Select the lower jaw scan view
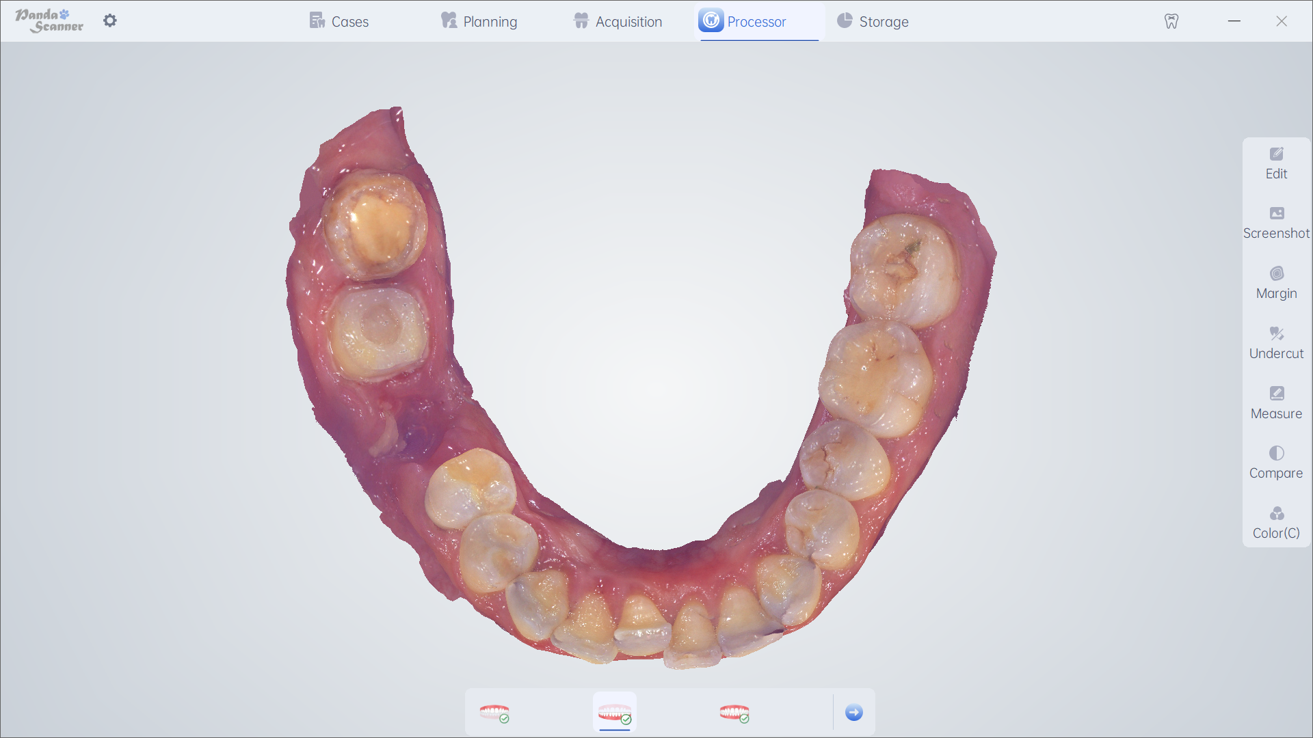Viewport: 1313px width, 738px height. click(615, 713)
